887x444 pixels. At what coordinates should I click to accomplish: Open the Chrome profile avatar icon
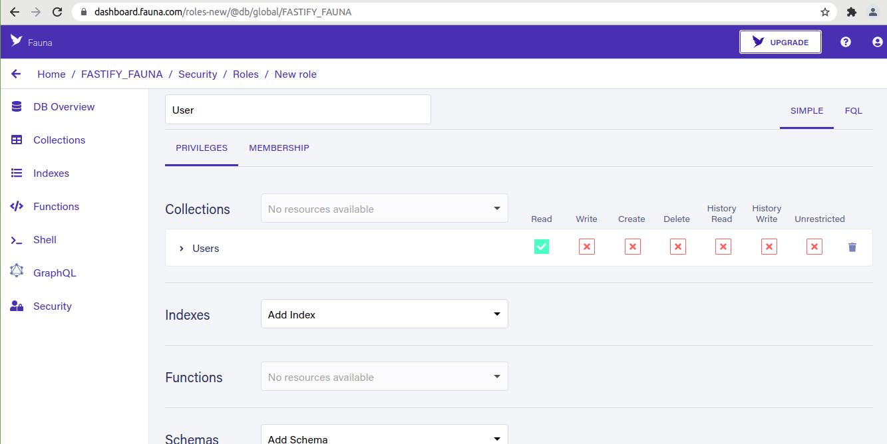point(874,12)
